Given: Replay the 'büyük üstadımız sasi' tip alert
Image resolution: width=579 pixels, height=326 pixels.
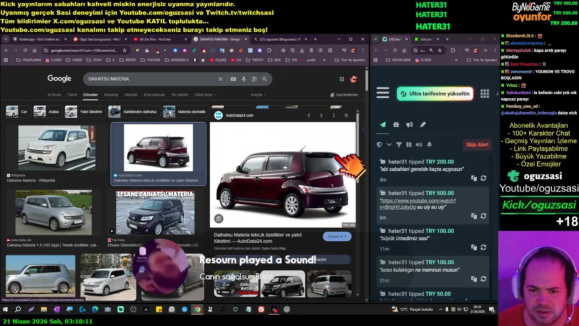Looking at the screenshot, I should [x=484, y=247].
